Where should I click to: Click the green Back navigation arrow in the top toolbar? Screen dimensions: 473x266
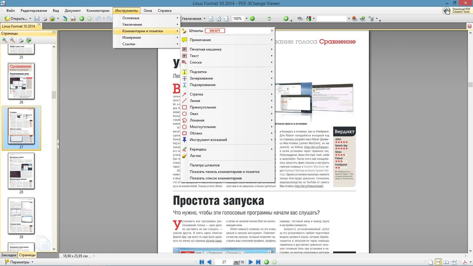coord(82,19)
